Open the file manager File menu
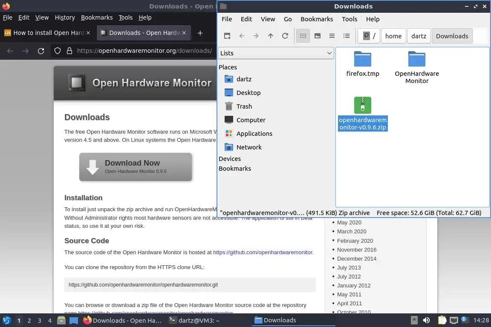The width and height of the screenshot is (491, 327). 227,19
